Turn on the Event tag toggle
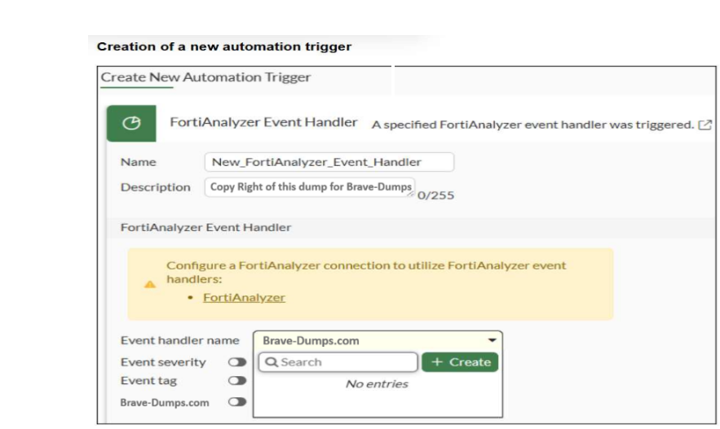The image size is (720, 429). tap(237, 381)
